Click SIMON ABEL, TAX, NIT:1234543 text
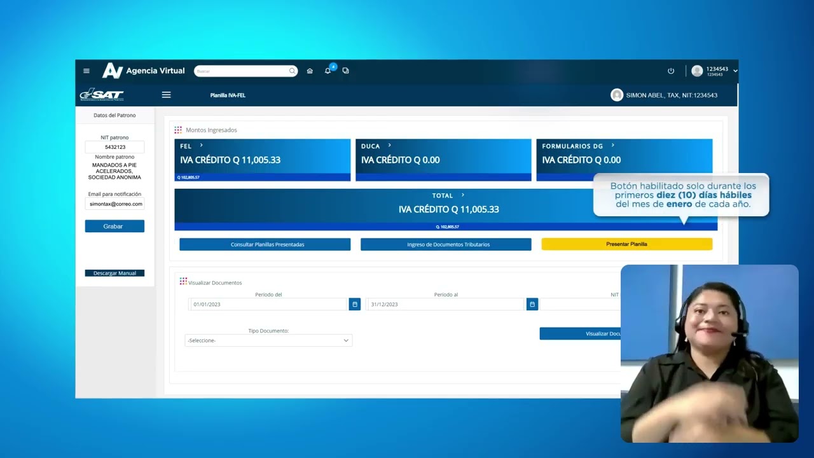 [672, 95]
